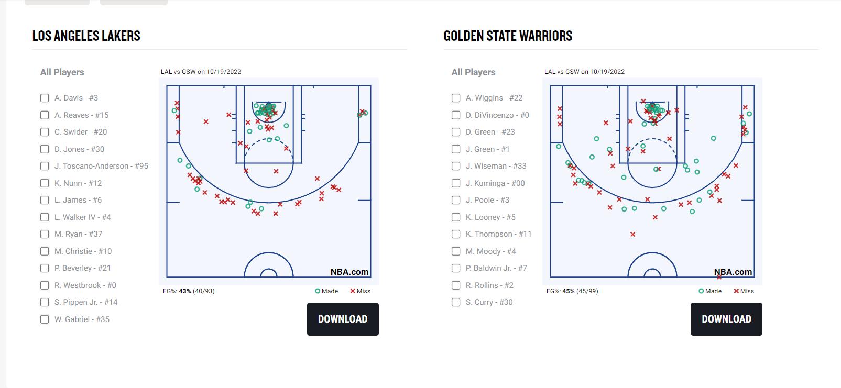The height and width of the screenshot is (388, 841).
Task: Check the P. Beverley #21 box
Action: point(45,268)
